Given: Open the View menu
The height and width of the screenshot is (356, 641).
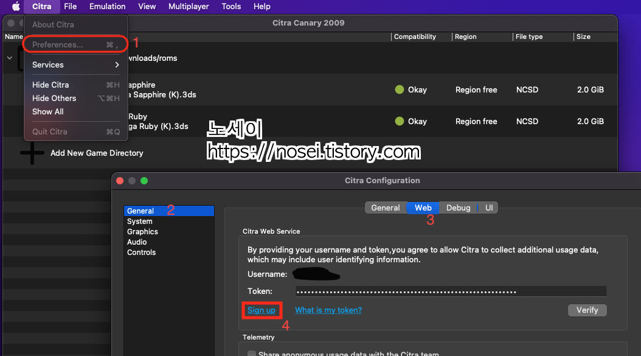Looking at the screenshot, I should pos(147,6).
